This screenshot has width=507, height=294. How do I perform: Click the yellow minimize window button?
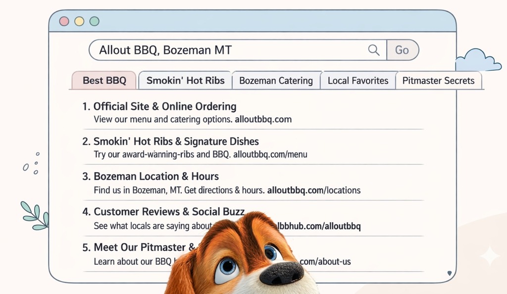79,21
